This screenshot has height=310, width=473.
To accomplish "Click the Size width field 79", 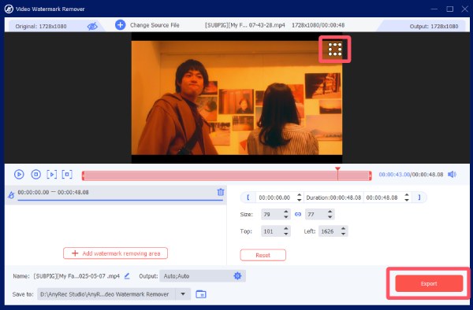I will [x=271, y=214].
